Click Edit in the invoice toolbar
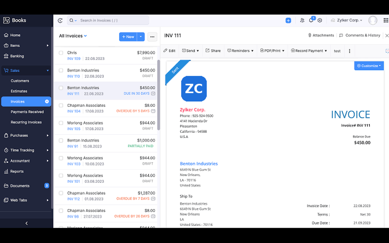Viewport: 389px width, 243px height. 170,51
